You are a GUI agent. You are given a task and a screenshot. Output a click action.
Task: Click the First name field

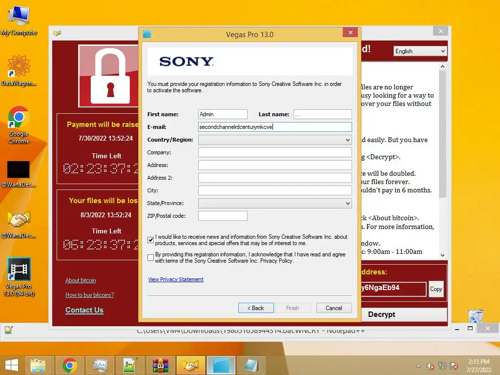223,114
